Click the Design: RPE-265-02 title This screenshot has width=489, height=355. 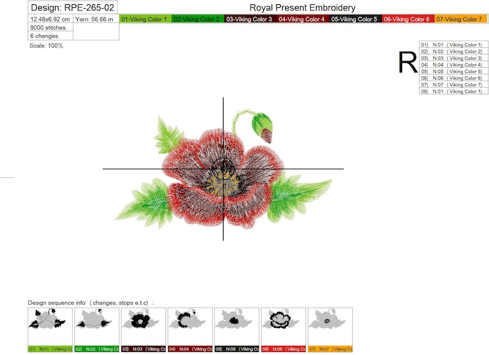click(x=73, y=7)
